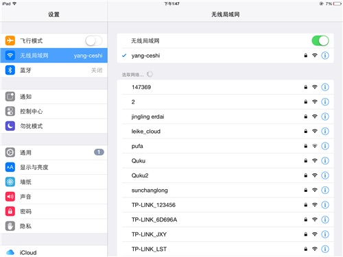Viewport: 343px width, 257px height.
Task: Tap the Airplane Mode icon
Action: [10, 40]
